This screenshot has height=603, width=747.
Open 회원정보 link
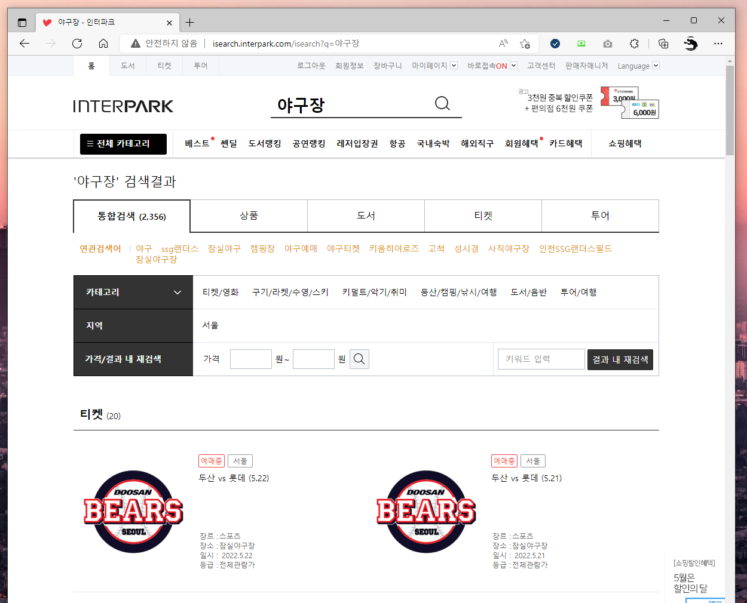350,66
